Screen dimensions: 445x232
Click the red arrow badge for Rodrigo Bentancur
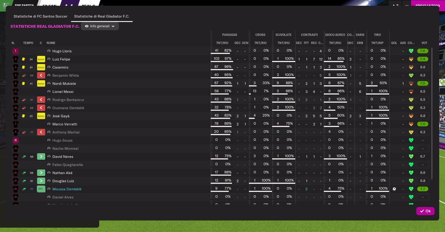coord(41,100)
